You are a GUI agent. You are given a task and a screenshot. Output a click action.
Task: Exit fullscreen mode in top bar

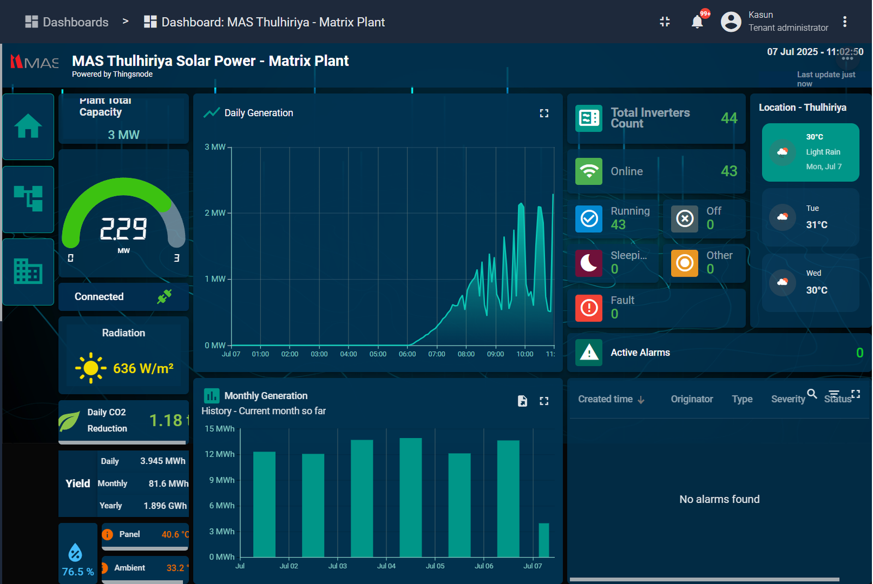click(x=665, y=22)
